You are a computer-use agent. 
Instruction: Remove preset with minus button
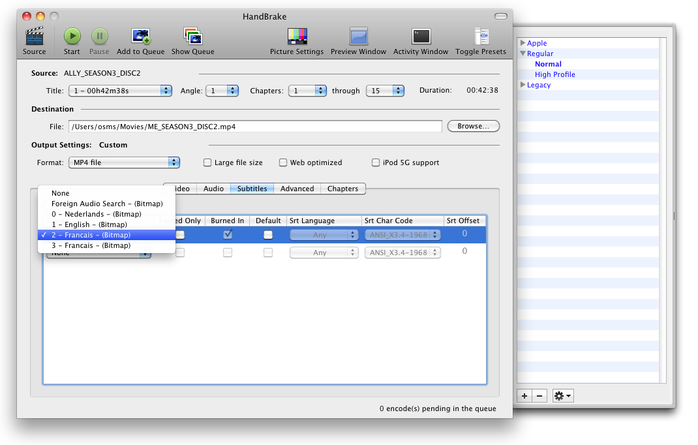[x=539, y=395]
